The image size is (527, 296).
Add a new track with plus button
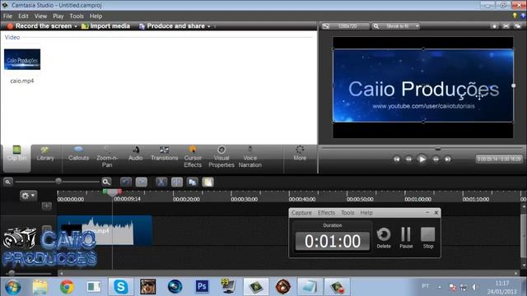point(46,206)
